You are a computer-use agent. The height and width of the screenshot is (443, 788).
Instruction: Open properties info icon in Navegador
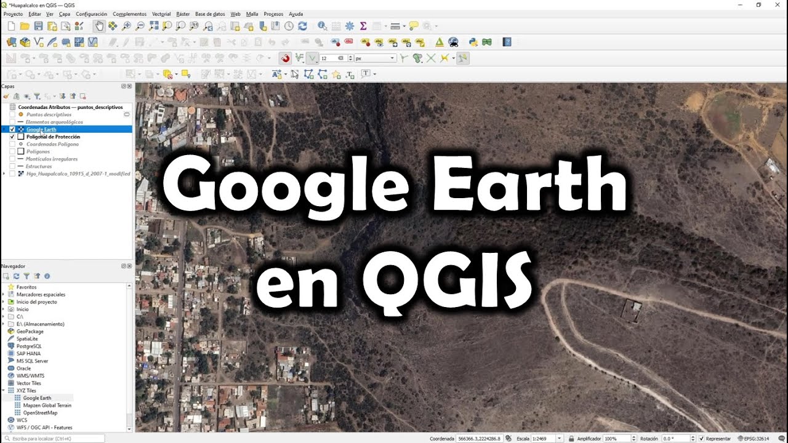tap(47, 276)
